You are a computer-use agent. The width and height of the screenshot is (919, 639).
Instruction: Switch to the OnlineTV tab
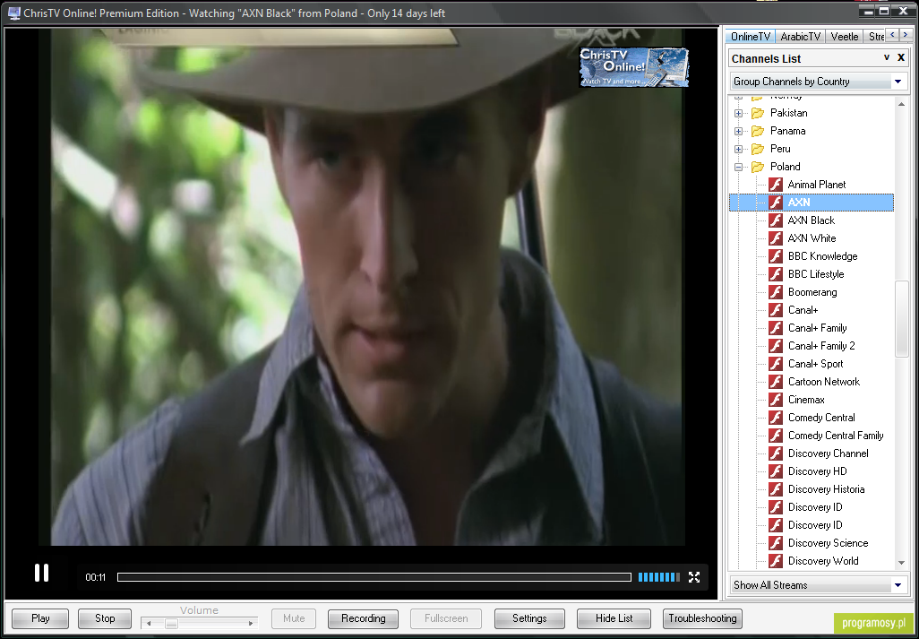(x=751, y=37)
